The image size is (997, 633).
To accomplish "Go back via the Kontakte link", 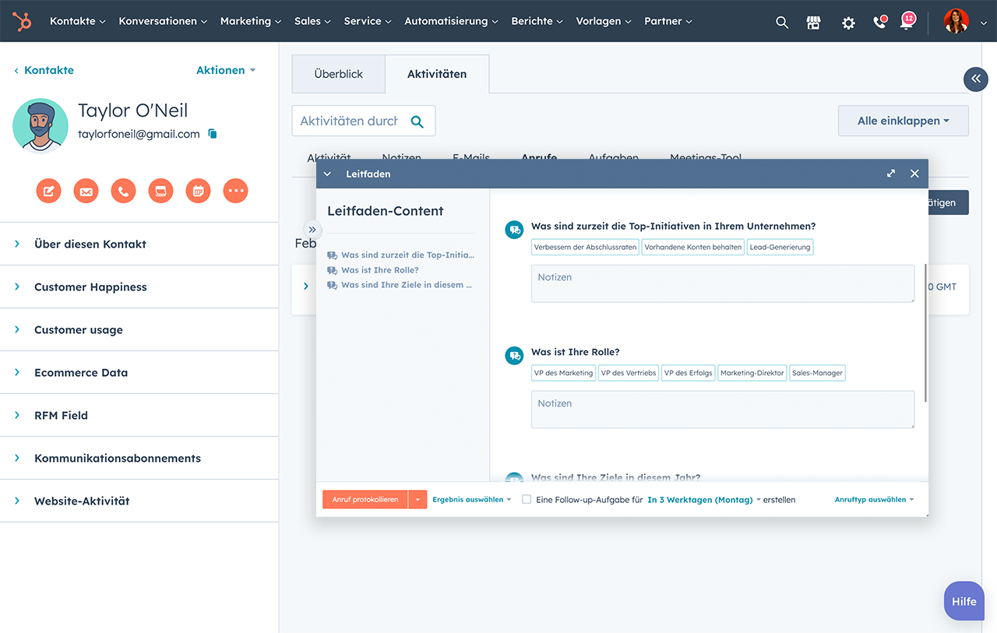I will [x=48, y=70].
